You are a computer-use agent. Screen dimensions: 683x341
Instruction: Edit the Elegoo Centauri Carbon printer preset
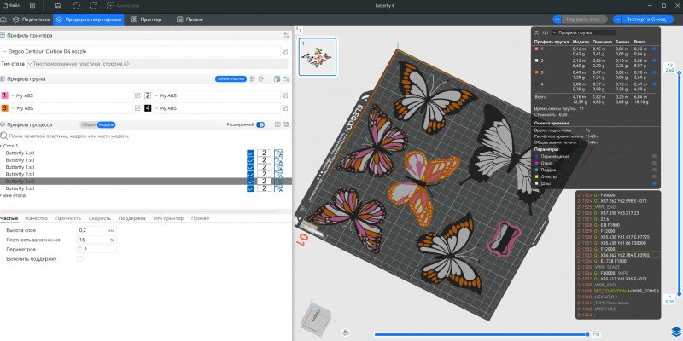(285, 51)
